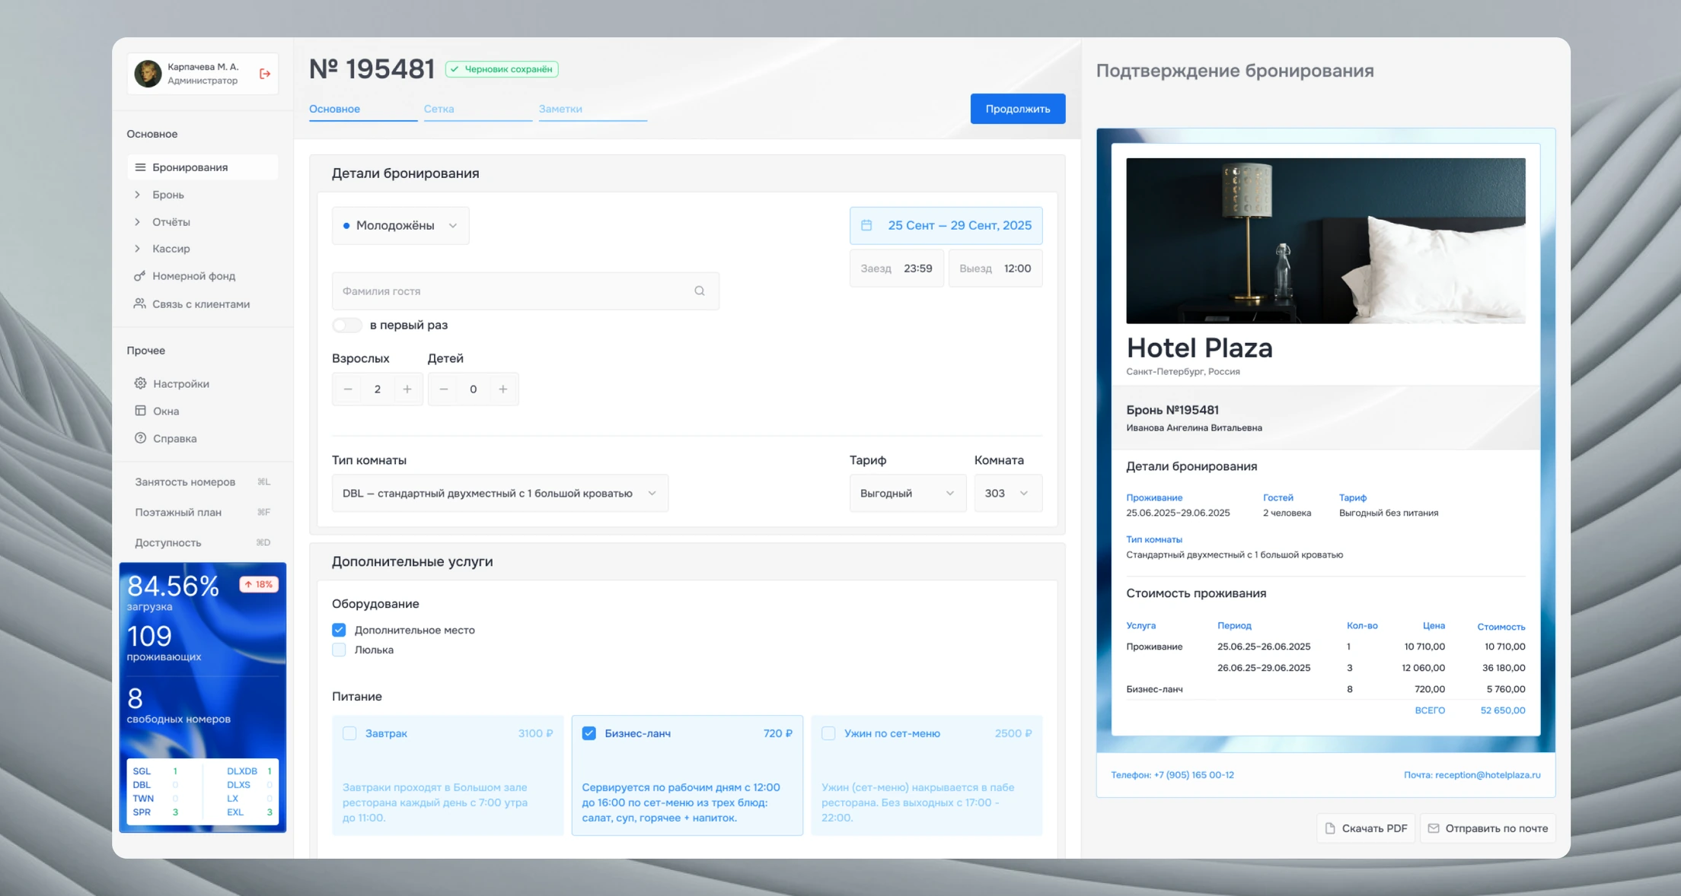This screenshot has height=896, width=1681.
Task: Click the hotel room photo thumbnail
Action: [1325, 241]
